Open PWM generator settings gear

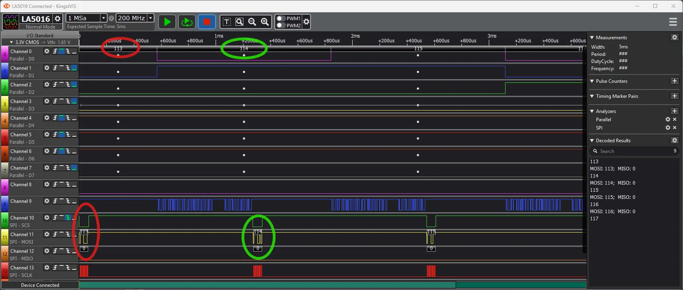pos(306,22)
